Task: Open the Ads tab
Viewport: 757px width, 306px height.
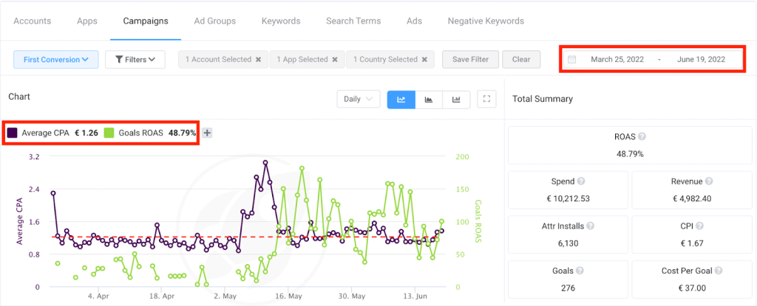Action: 414,21
